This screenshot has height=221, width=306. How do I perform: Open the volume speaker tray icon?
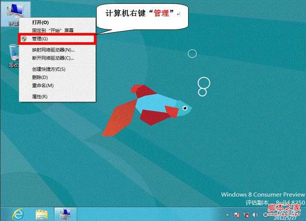pos(255,215)
